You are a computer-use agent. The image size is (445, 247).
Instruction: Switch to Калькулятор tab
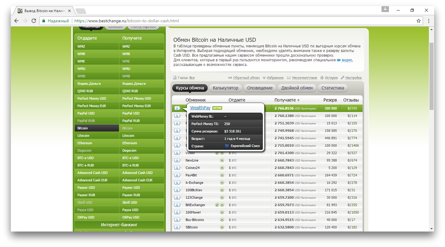(x=226, y=88)
